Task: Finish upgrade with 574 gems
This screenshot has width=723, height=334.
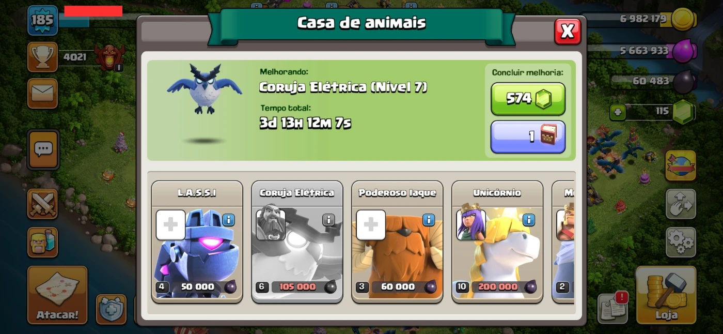Action: pyautogui.click(x=528, y=99)
